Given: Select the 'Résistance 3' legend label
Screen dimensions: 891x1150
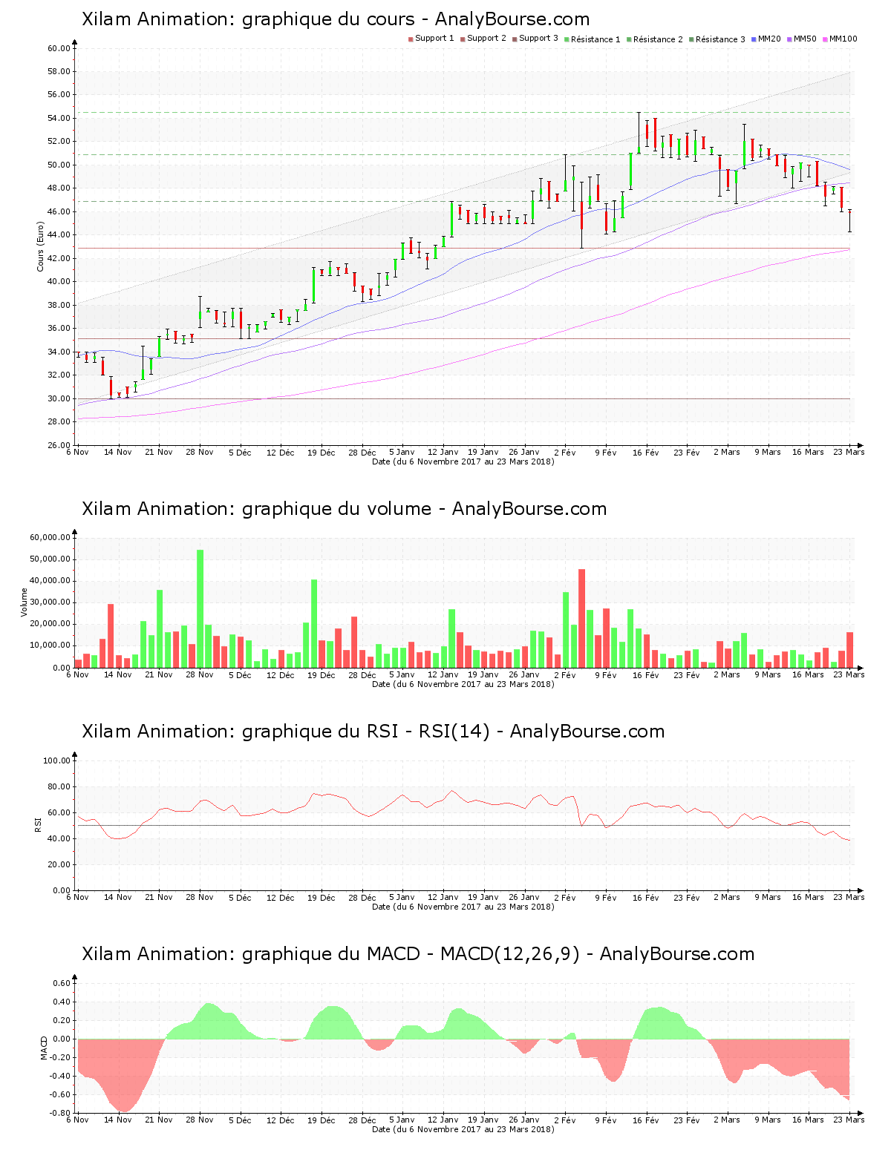Looking at the screenshot, I should [x=720, y=39].
